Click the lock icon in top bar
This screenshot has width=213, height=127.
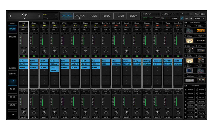[191, 18]
